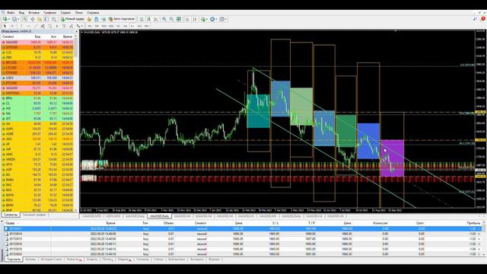This screenshot has height=274, width=487.
Task: Sort orders by Ордер column header
Action: click(10, 223)
